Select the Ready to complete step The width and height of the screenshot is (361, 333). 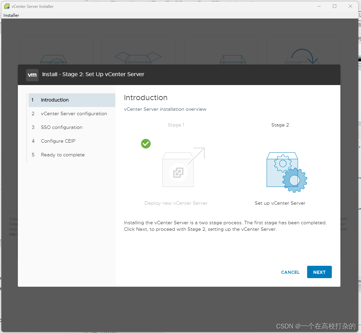[x=72, y=155]
